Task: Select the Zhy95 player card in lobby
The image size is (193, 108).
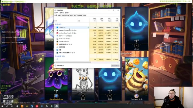Action: click(x=83, y=84)
